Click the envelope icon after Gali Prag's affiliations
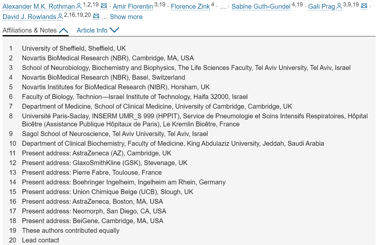The height and width of the screenshot is (245, 385). click(x=364, y=5)
